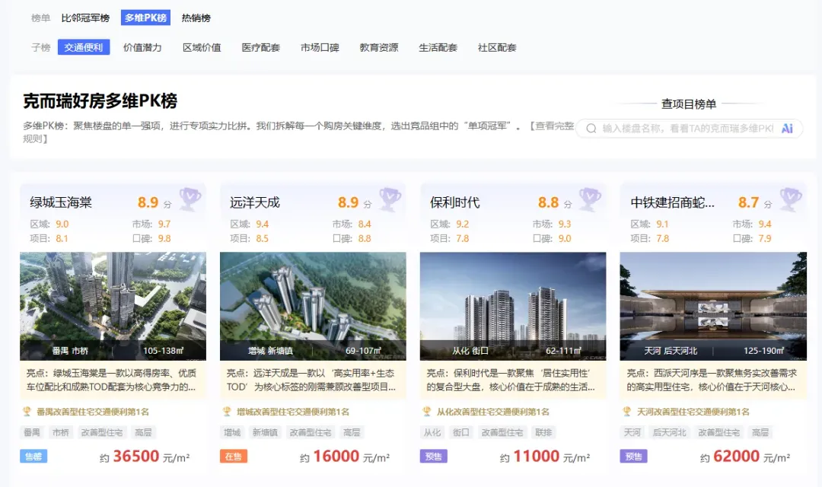Click the 11000 元/m² price
This screenshot has width=822, height=487.
click(x=545, y=457)
